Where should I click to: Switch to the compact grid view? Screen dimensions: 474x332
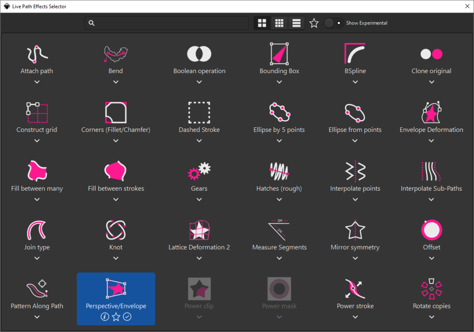click(279, 22)
